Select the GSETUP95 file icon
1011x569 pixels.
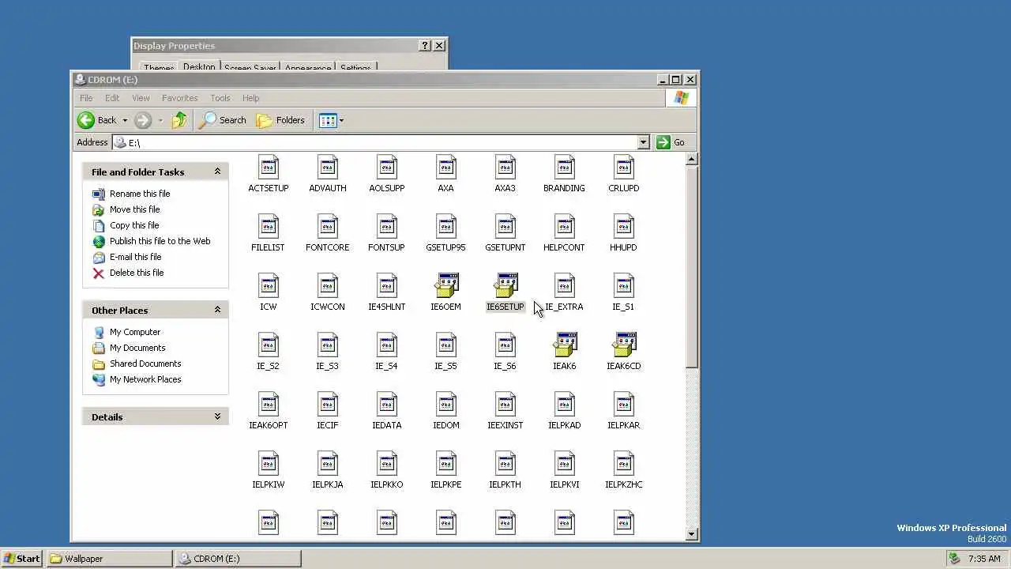click(x=446, y=227)
